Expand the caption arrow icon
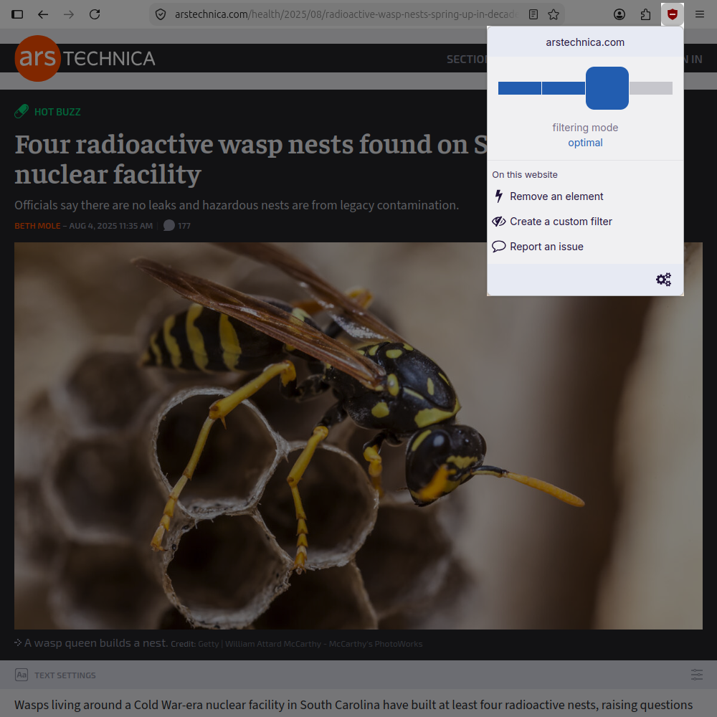This screenshot has width=717, height=717. click(18, 643)
